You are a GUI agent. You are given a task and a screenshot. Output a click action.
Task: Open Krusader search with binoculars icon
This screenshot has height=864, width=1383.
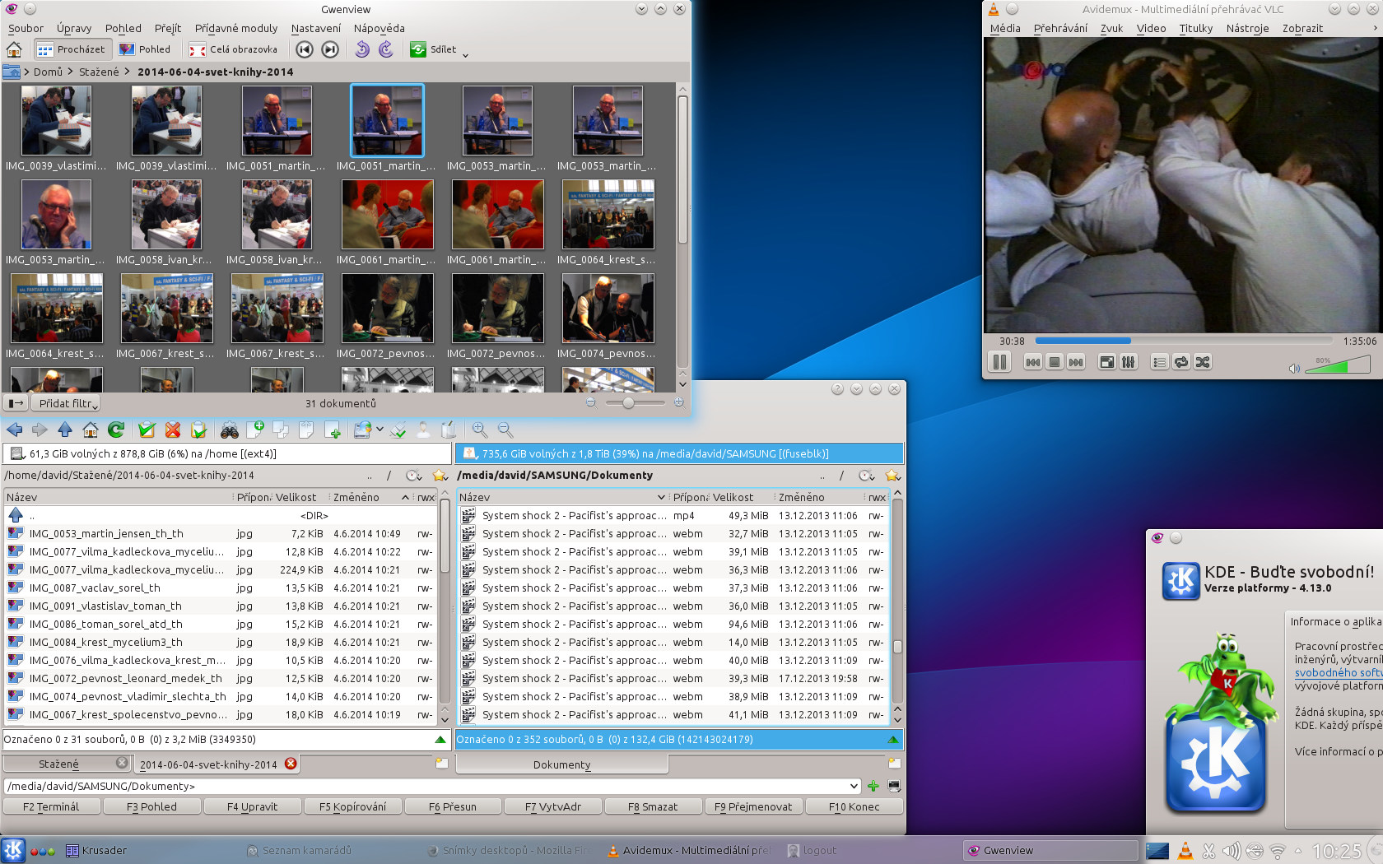click(x=229, y=430)
